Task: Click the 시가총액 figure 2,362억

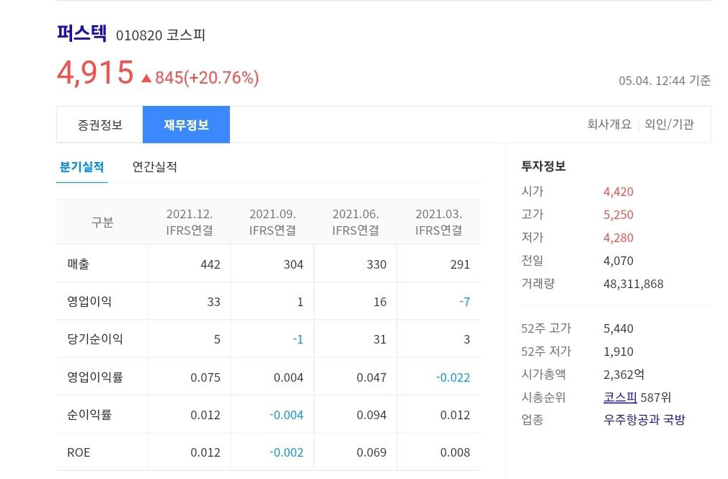Action: click(622, 374)
